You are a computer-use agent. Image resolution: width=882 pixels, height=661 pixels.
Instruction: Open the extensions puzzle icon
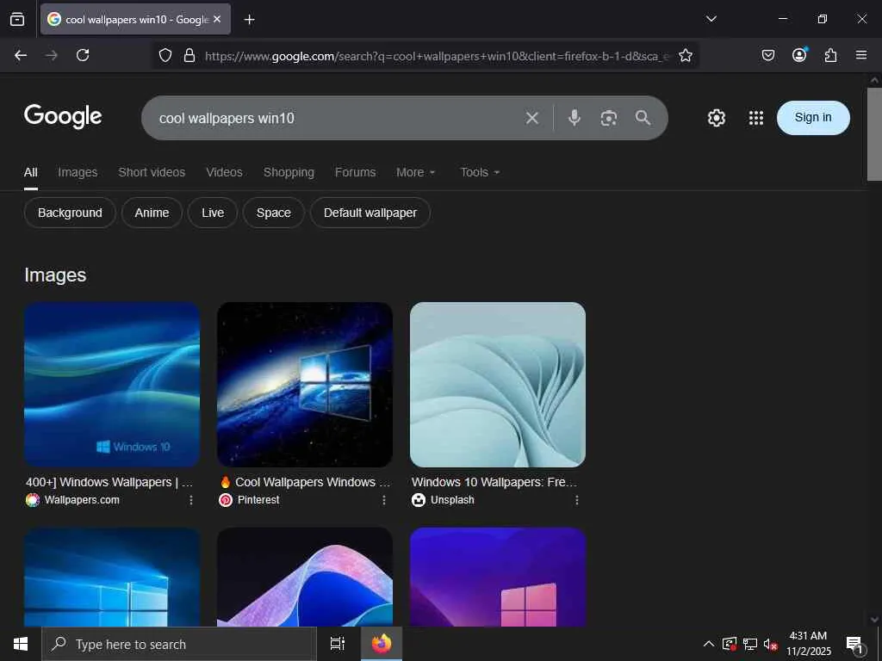click(x=830, y=55)
